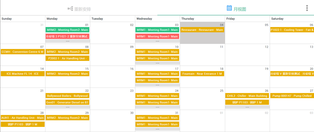This screenshot has width=314, height=132.
Task: Select greyed day number 31 on first Sunday
Action: pos(42,25)
